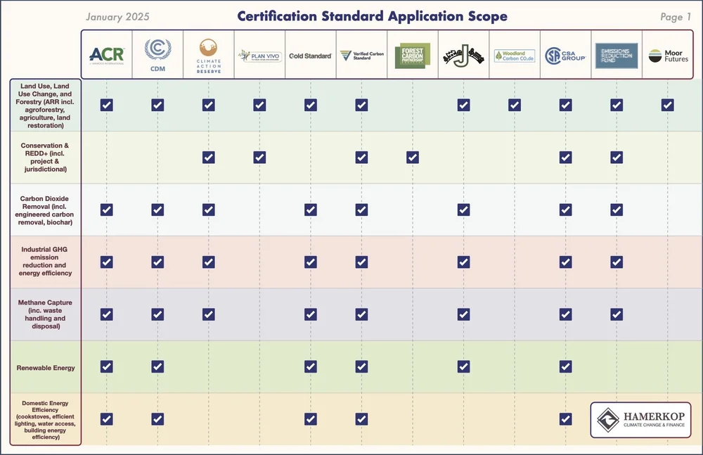Open the Plan Vivo logo
This screenshot has height=455, width=703.
(x=259, y=56)
